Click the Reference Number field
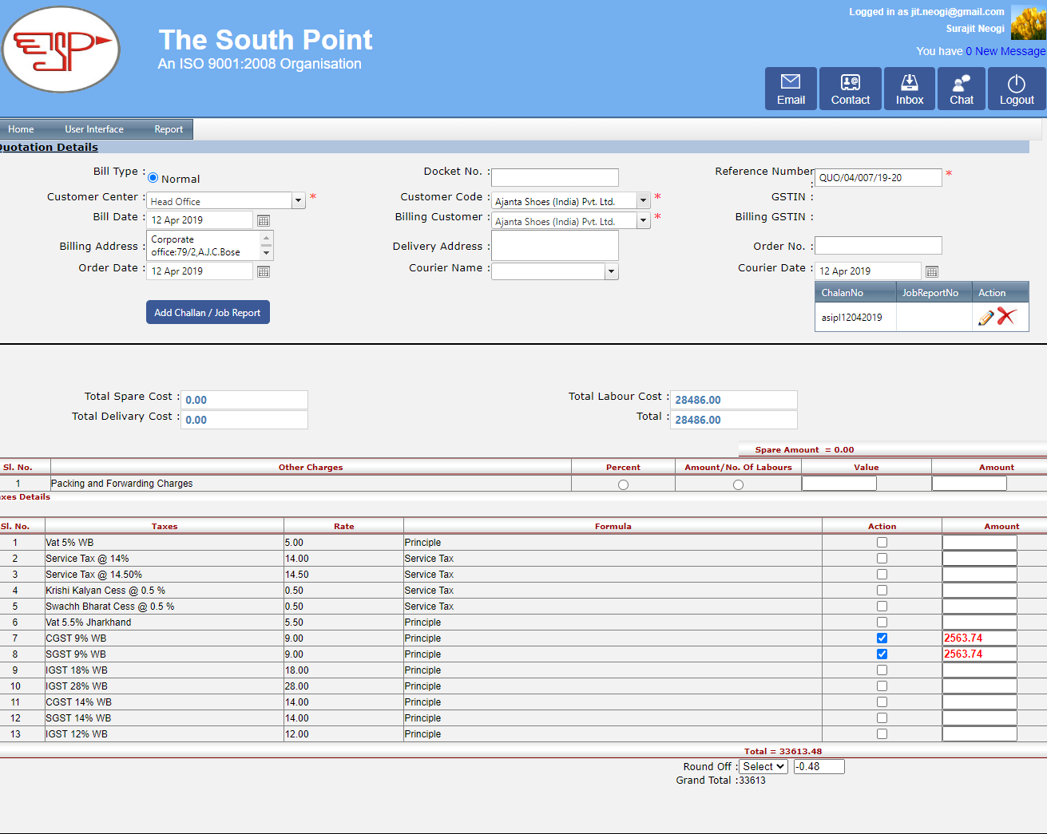The height and width of the screenshot is (834, 1047). click(878, 177)
